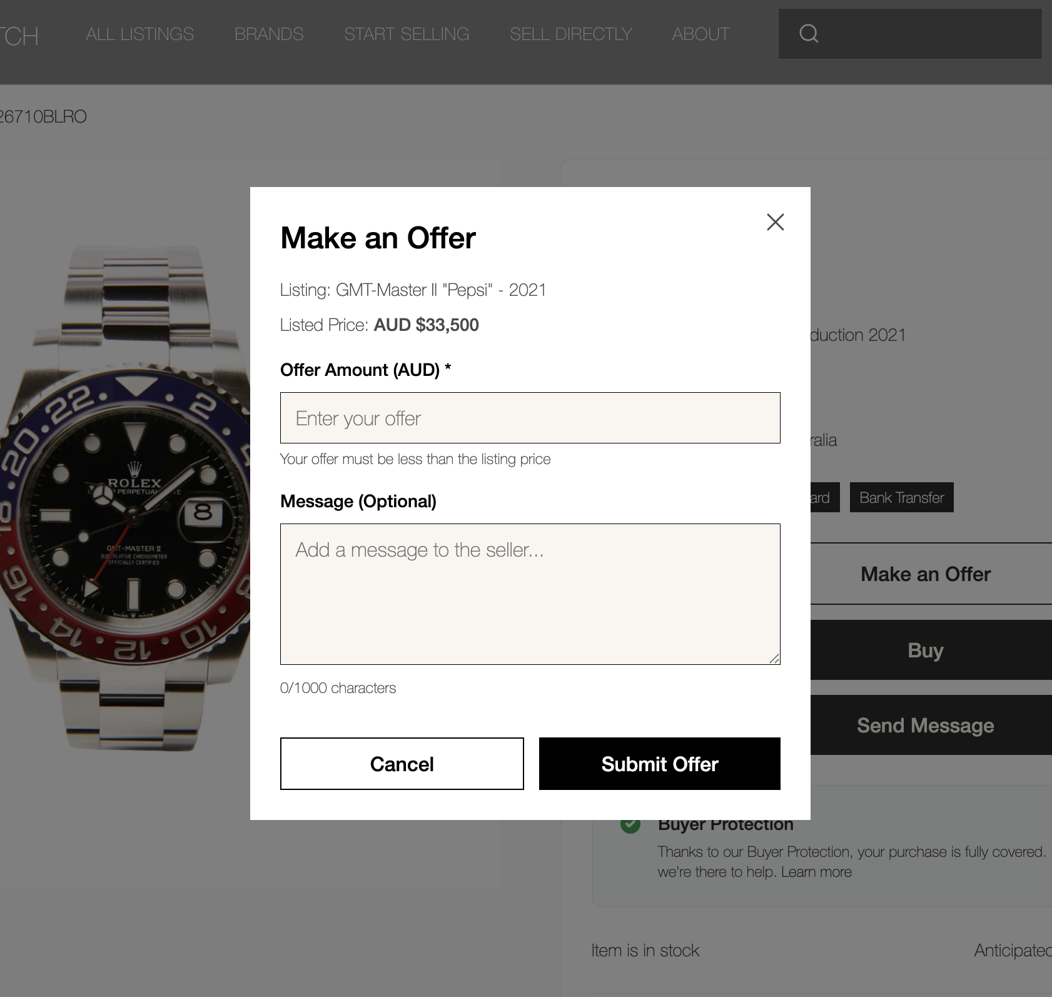Click the Rolex GMT-Master watch photo
1052x997 pixels.
tap(125, 500)
